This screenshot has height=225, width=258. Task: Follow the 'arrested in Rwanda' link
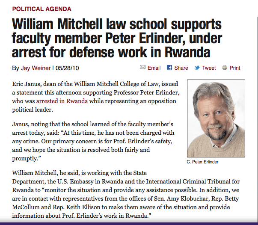pos(62,101)
